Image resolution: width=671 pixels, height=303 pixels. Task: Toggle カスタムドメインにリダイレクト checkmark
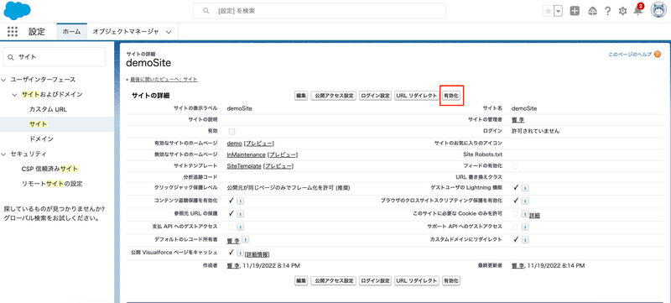516,239
